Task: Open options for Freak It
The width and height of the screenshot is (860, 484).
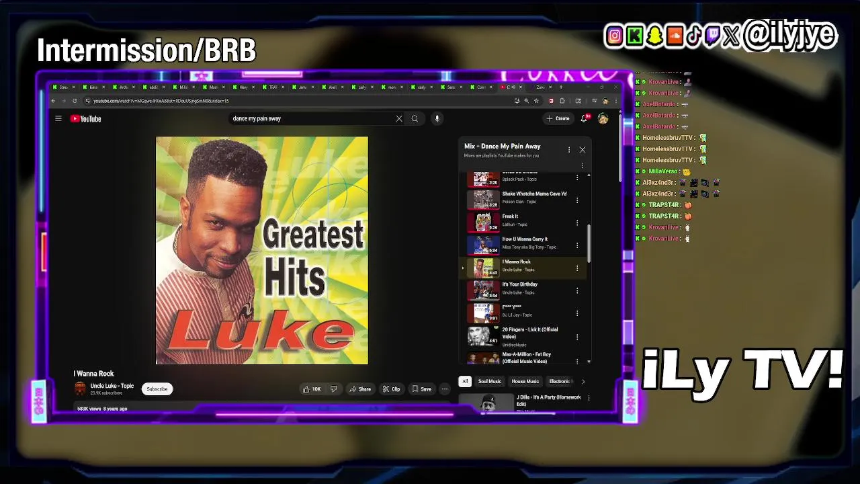Action: (577, 223)
